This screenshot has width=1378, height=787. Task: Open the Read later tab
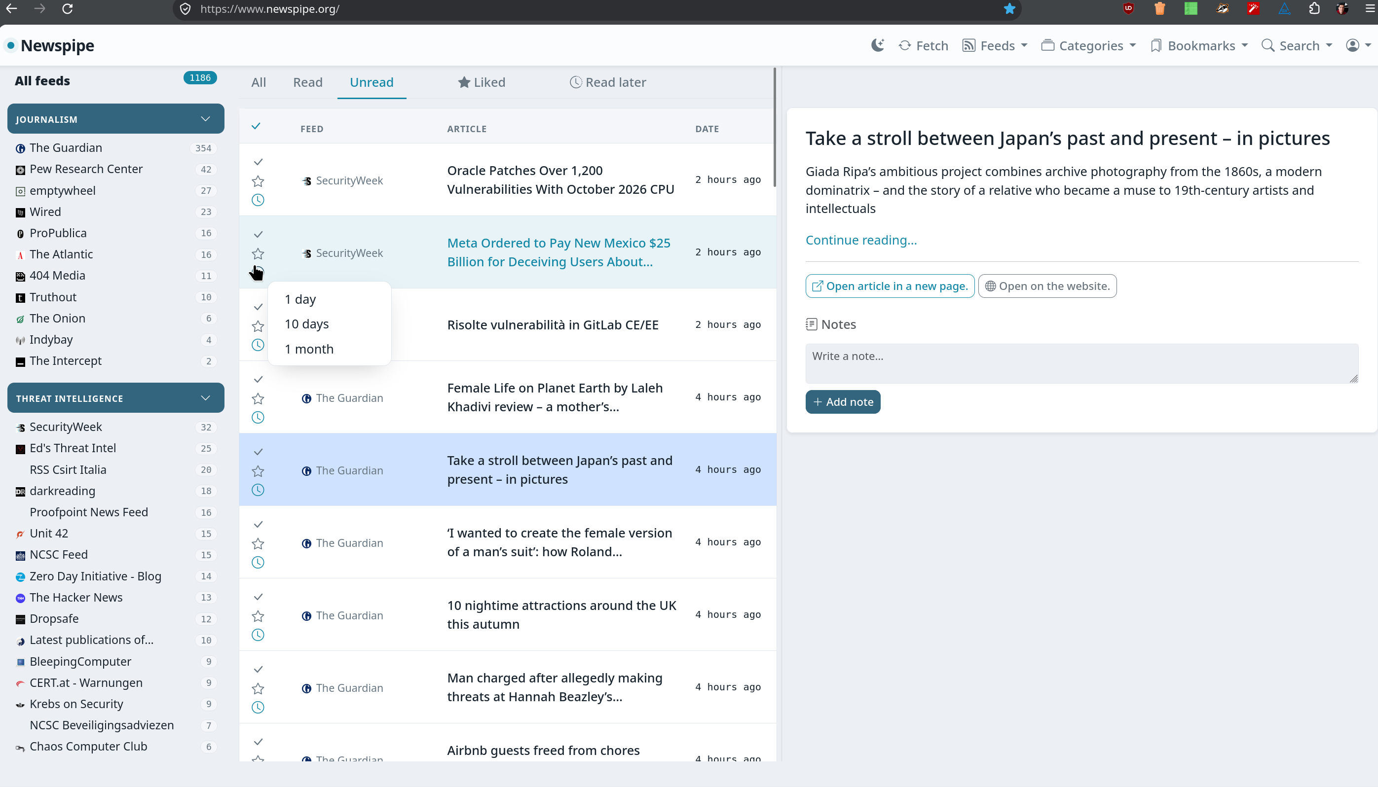(x=608, y=82)
